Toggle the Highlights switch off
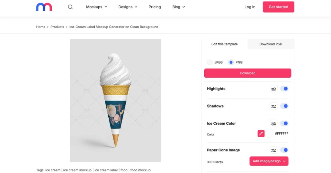The width and height of the screenshot is (331, 173). pyautogui.click(x=284, y=89)
